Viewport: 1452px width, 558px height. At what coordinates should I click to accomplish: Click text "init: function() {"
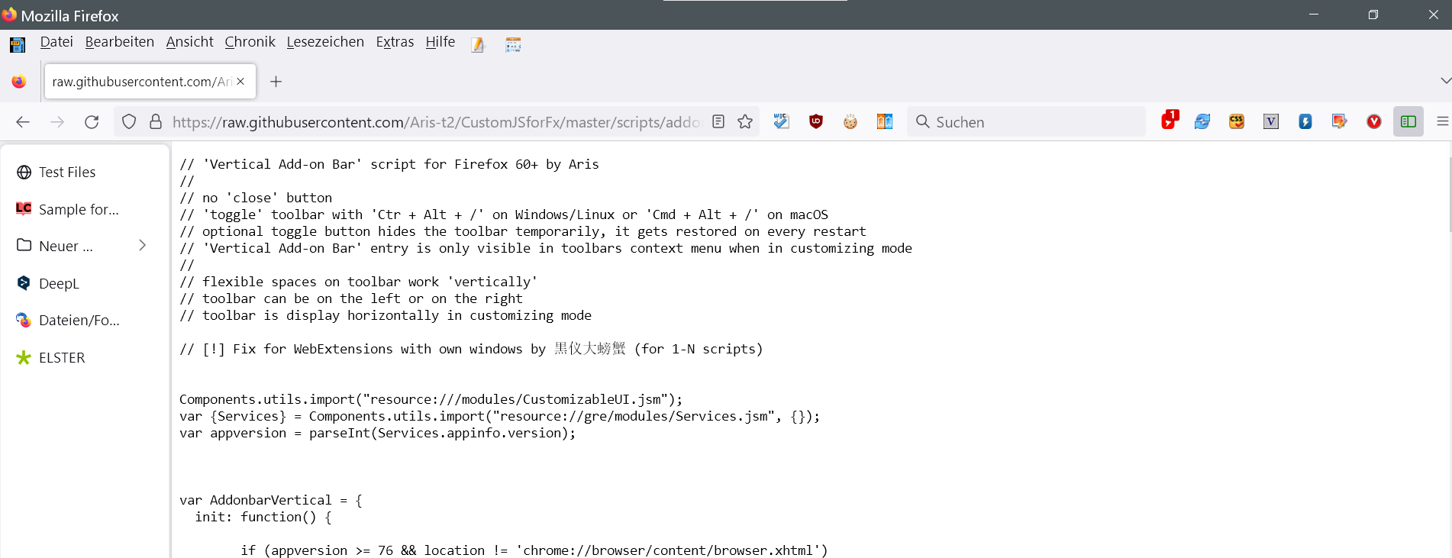pos(263,517)
